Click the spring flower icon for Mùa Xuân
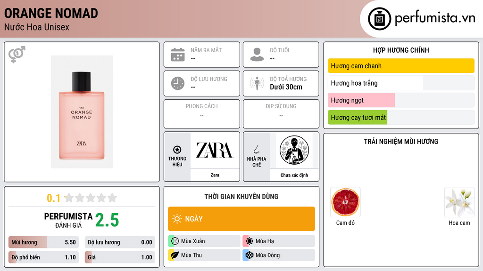The height and width of the screenshot is (271, 483). (175, 241)
